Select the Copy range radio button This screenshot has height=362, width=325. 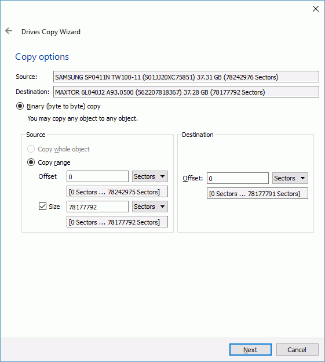pos(31,162)
